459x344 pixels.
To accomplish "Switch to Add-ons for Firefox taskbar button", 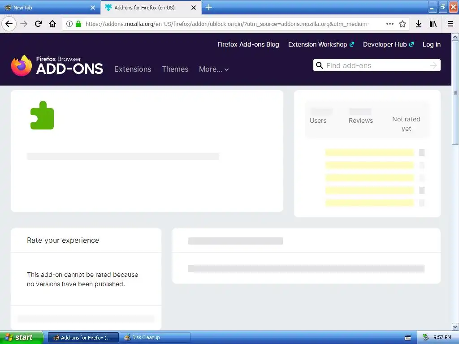I will coord(83,338).
